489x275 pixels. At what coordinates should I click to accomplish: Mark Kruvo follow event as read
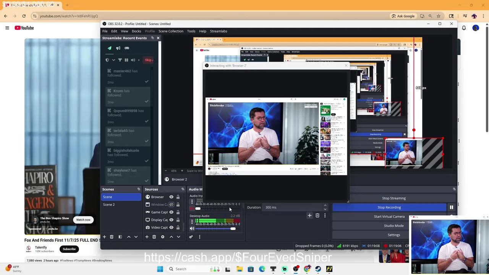coord(146,101)
